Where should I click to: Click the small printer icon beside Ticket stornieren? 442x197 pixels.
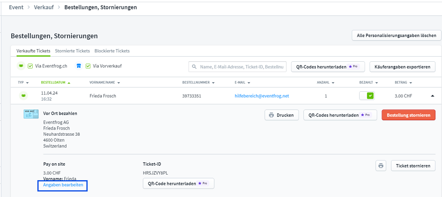click(381, 166)
